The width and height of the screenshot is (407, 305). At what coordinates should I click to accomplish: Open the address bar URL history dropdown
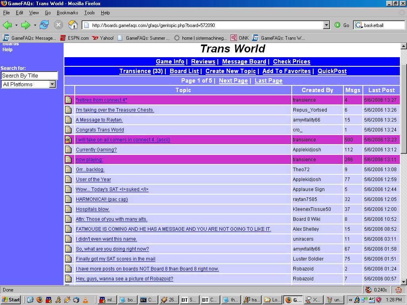tap(326, 25)
